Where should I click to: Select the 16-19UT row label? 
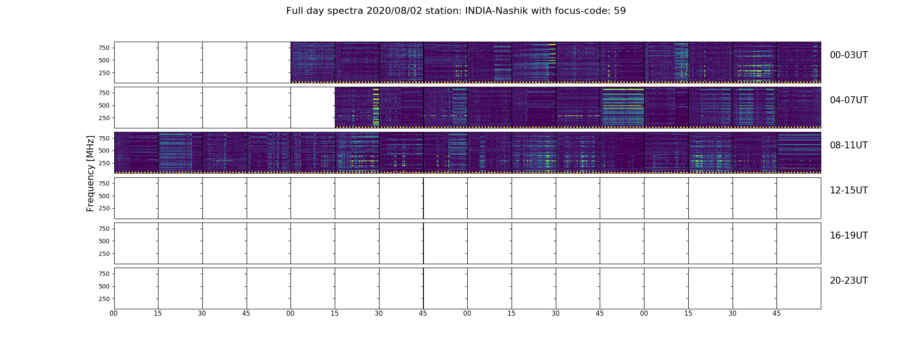[x=849, y=236]
